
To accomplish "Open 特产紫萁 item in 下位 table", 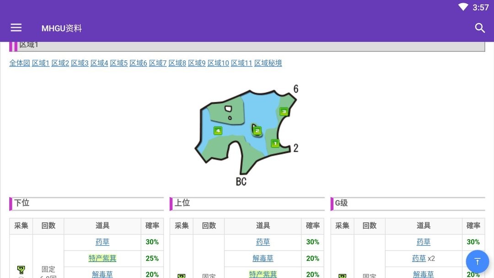I will [102, 258].
